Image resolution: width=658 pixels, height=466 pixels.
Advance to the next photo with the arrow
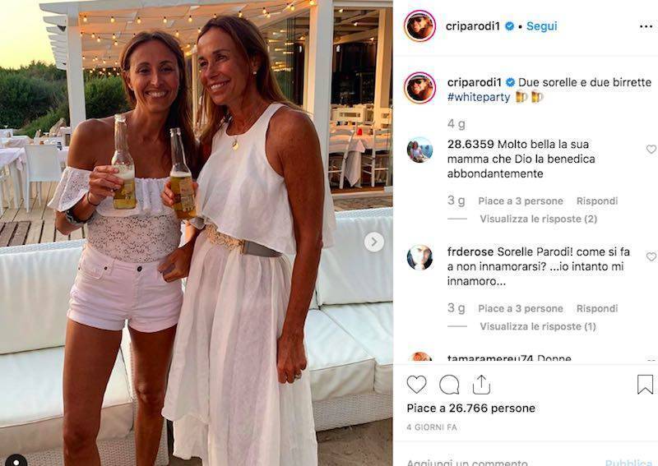point(374,242)
